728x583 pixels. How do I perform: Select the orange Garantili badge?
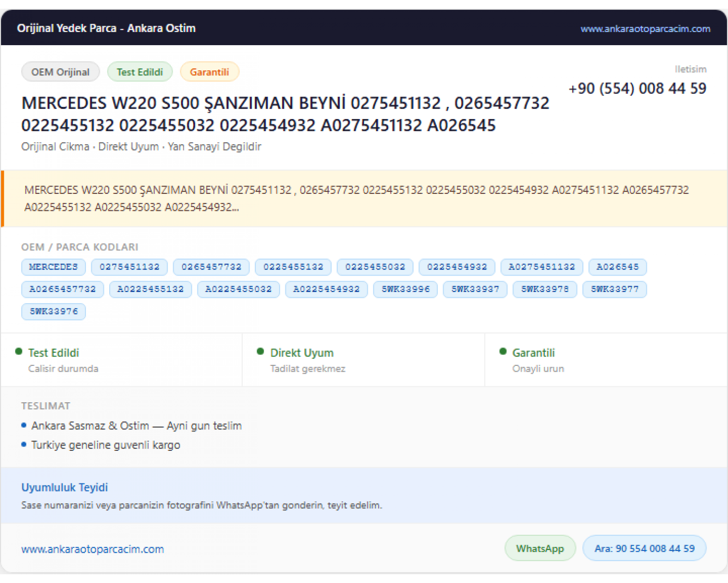point(209,72)
